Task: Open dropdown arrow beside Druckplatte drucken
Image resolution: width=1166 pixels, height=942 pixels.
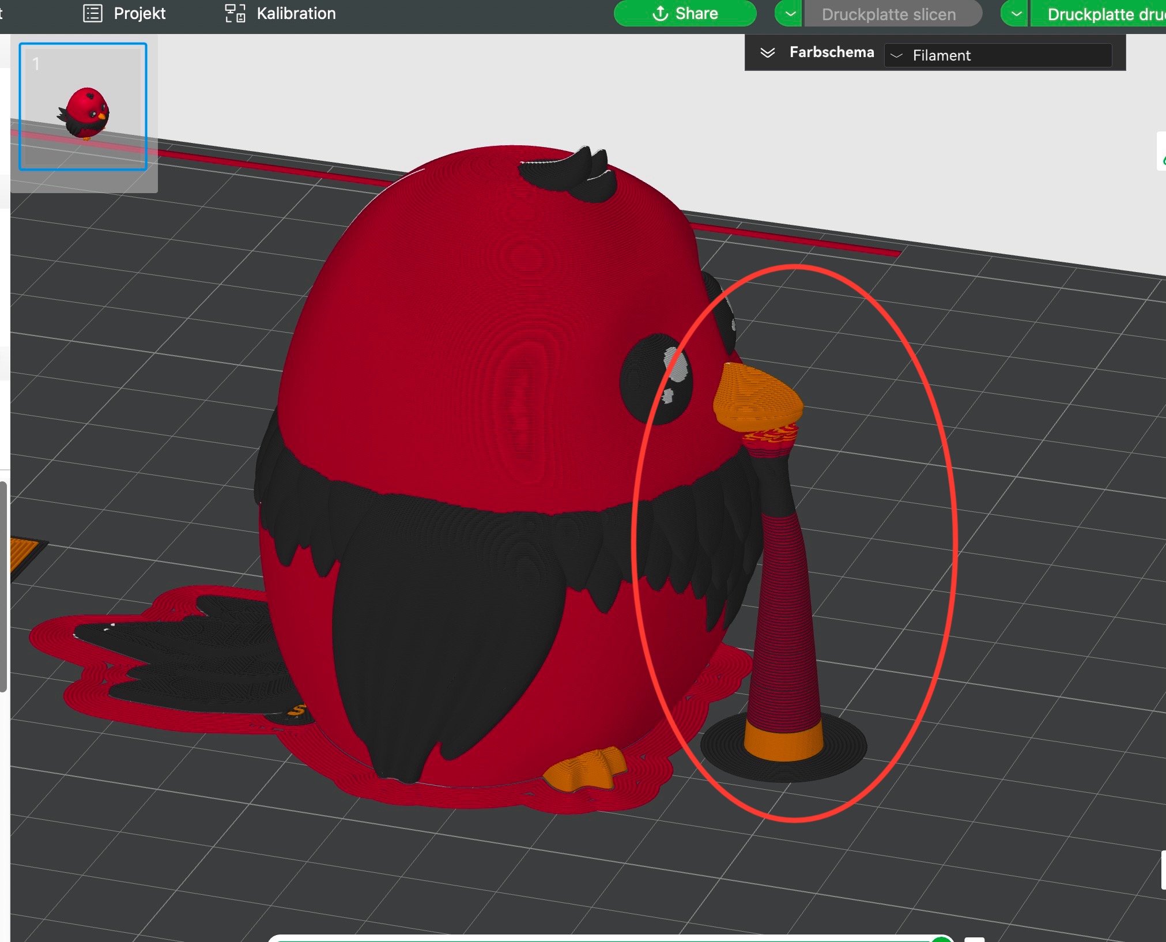Action: (x=1016, y=14)
